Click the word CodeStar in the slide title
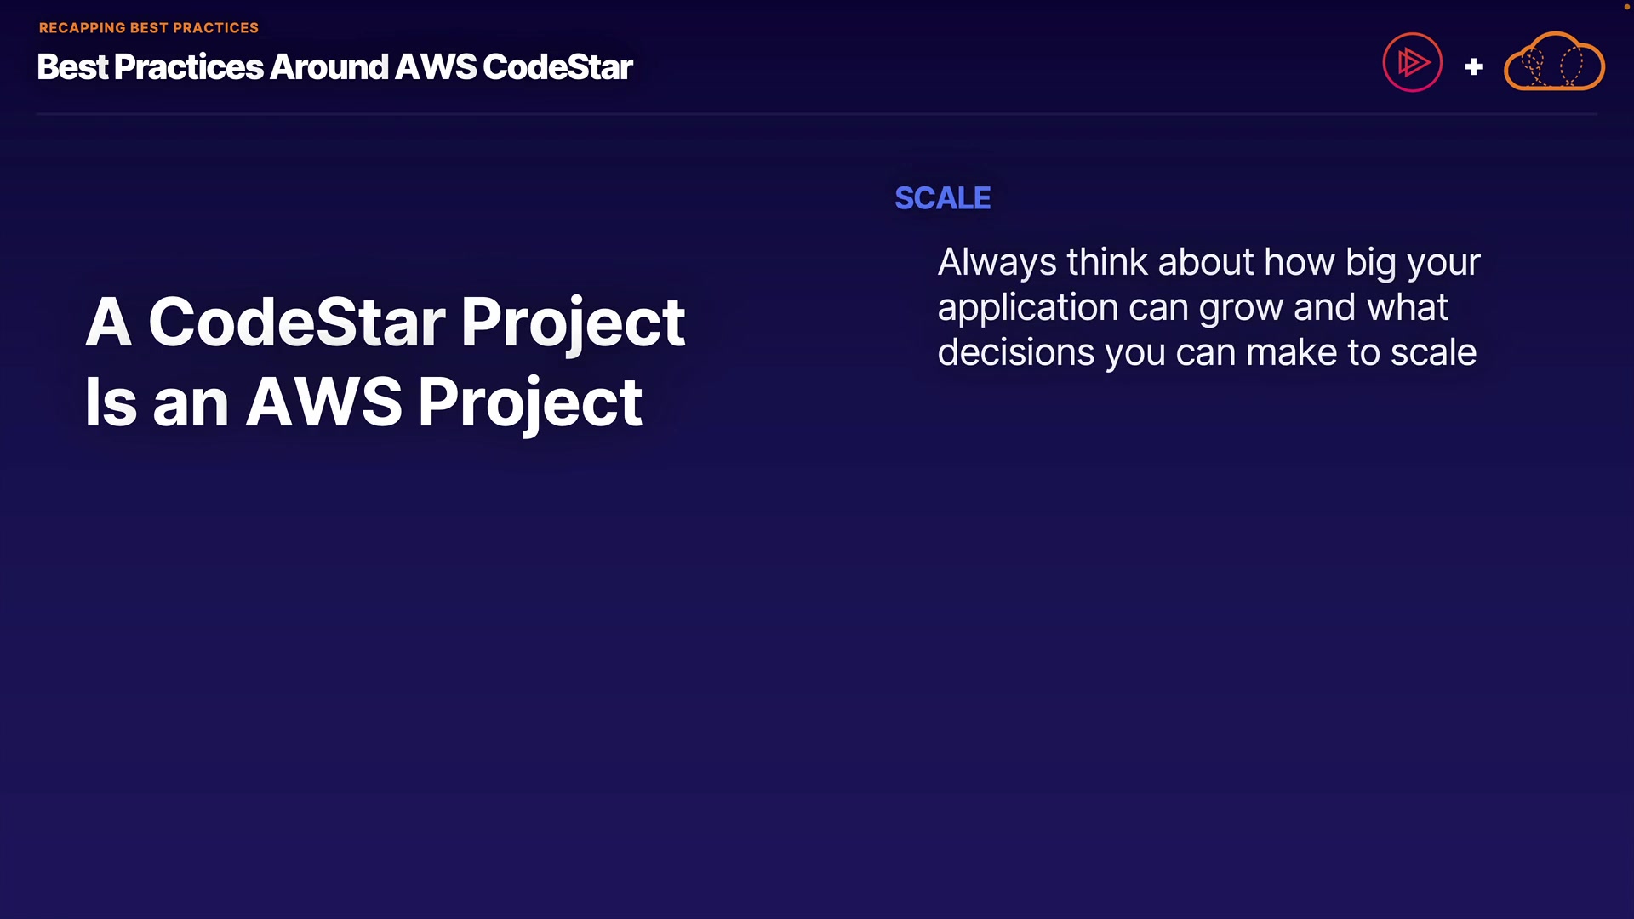This screenshot has width=1634, height=919. click(557, 67)
